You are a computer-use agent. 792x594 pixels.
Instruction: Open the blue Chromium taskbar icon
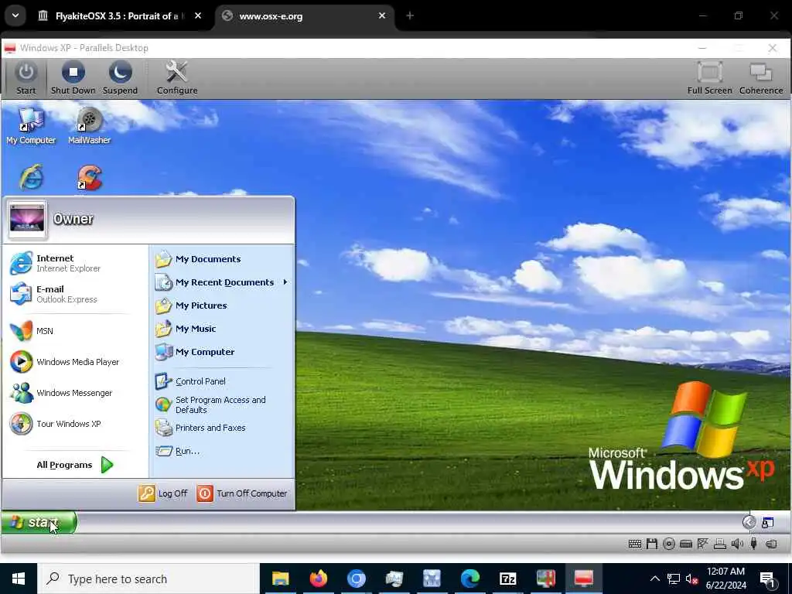pos(356,579)
